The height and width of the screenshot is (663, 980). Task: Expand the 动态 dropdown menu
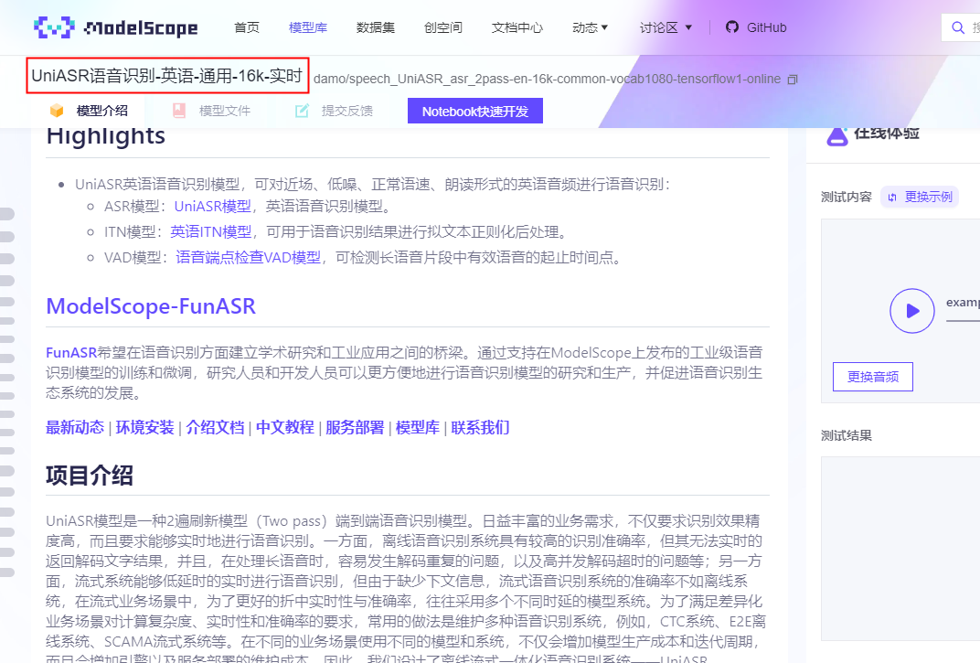[x=590, y=27]
